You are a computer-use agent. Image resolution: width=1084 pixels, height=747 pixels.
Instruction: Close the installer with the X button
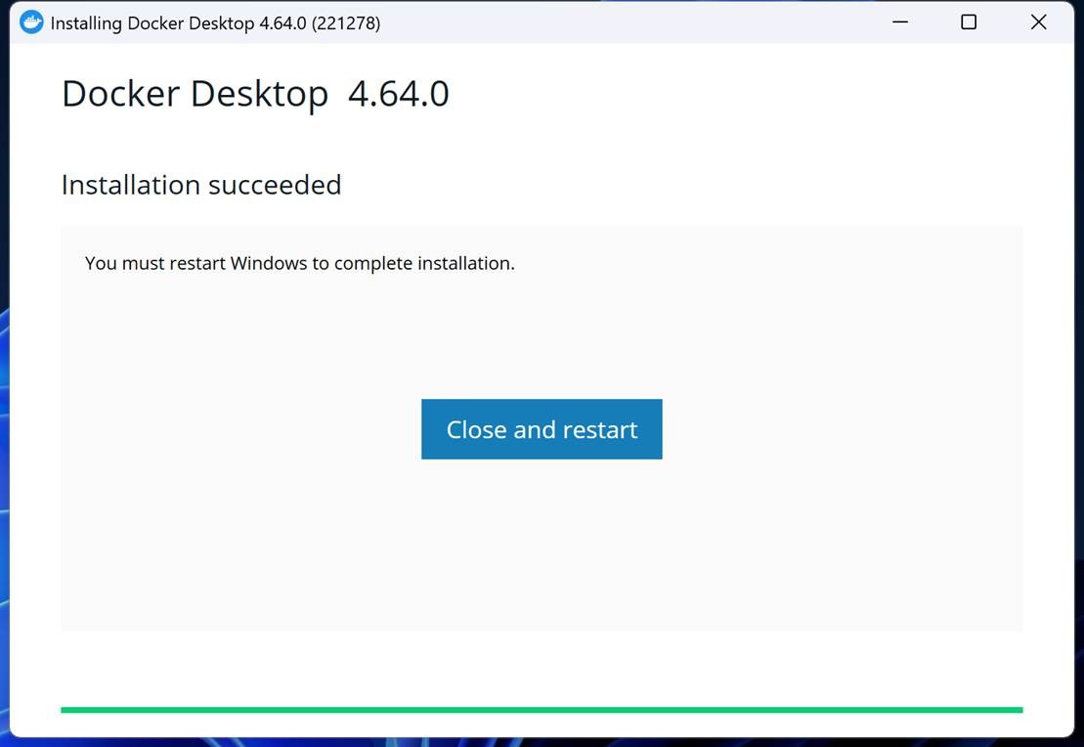coord(1038,22)
